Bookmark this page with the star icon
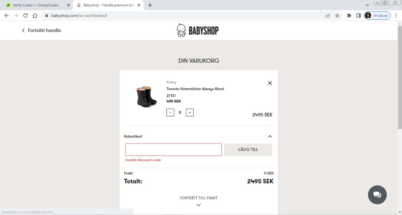This screenshot has height=215, width=402. point(337,16)
